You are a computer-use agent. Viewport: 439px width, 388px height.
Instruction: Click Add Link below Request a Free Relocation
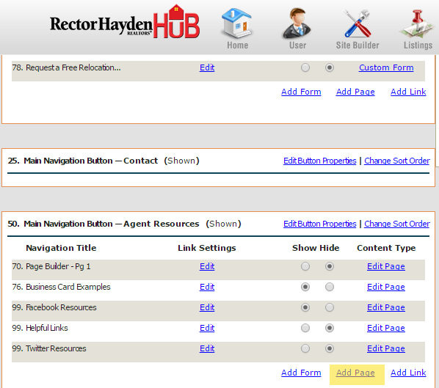tap(408, 92)
